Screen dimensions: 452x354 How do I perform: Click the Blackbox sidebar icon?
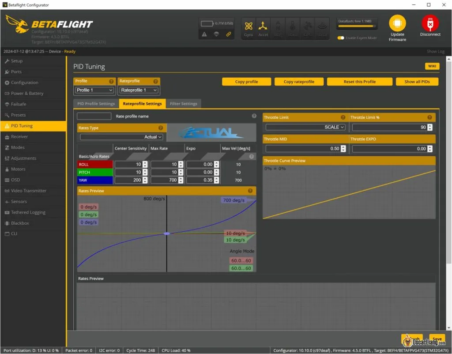(7, 223)
